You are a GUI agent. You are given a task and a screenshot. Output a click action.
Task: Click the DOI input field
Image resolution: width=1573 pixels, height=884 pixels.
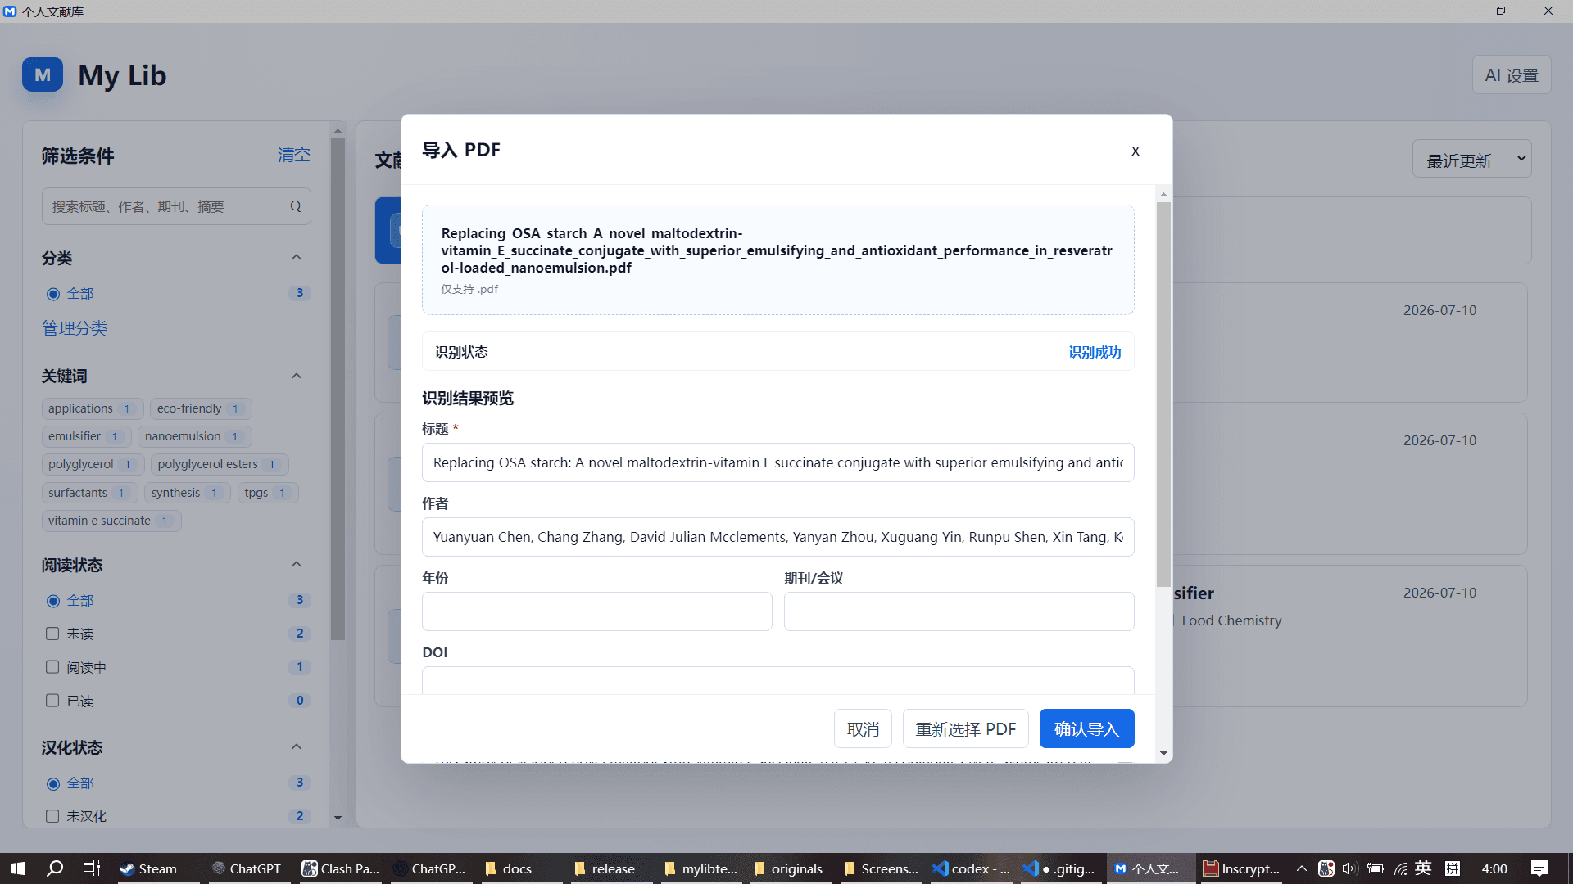[777, 680]
